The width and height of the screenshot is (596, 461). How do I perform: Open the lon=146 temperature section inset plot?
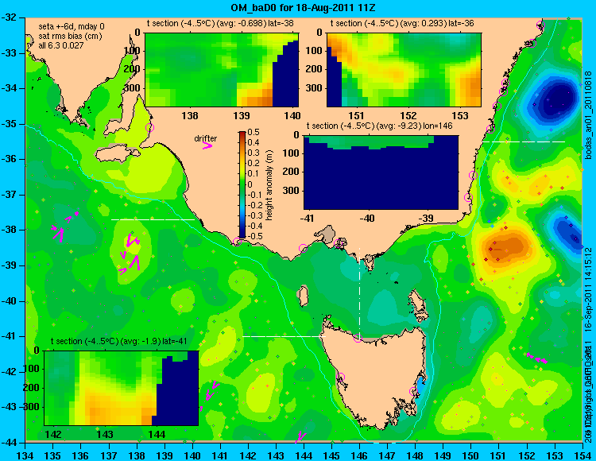coord(381,172)
